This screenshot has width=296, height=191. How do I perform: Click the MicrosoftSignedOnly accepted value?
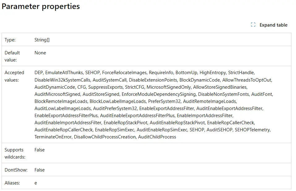(x=169, y=87)
